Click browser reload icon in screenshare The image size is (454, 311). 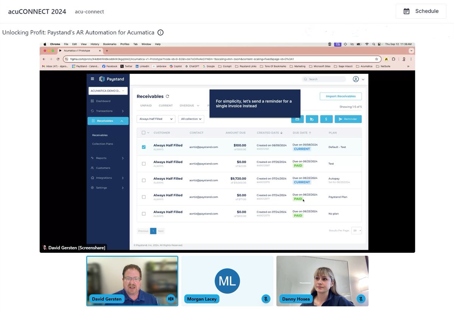coord(58,59)
